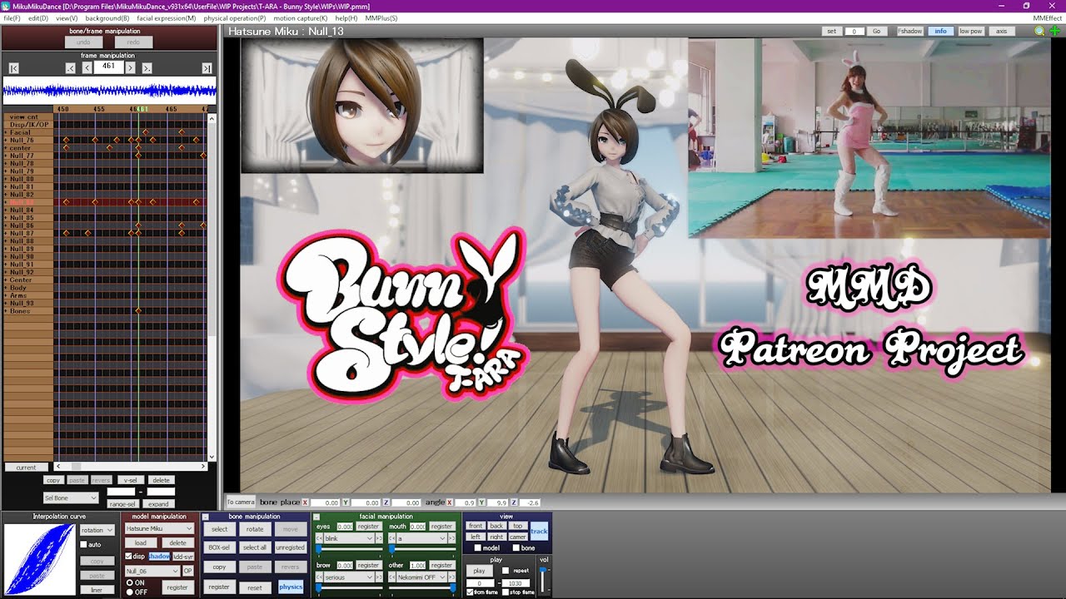
Task: Toggle the stop flame checkbox
Action: pyautogui.click(x=506, y=592)
